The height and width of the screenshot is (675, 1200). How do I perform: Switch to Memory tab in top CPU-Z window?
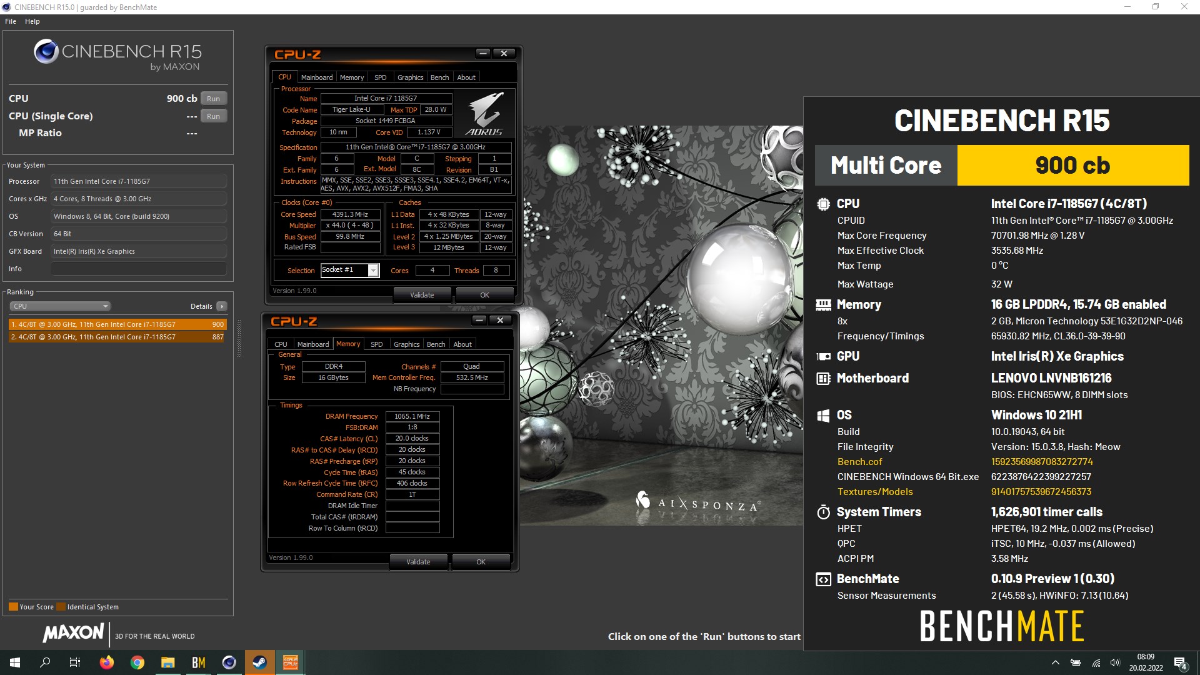(x=352, y=77)
